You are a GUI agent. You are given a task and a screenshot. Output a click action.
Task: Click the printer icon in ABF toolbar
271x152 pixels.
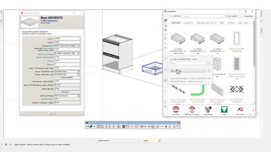(153, 127)
